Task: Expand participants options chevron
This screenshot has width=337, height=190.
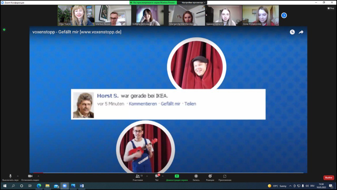Action: pyautogui.click(x=147, y=176)
